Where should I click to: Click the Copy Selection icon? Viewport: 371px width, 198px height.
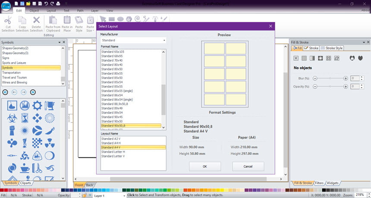22,20
